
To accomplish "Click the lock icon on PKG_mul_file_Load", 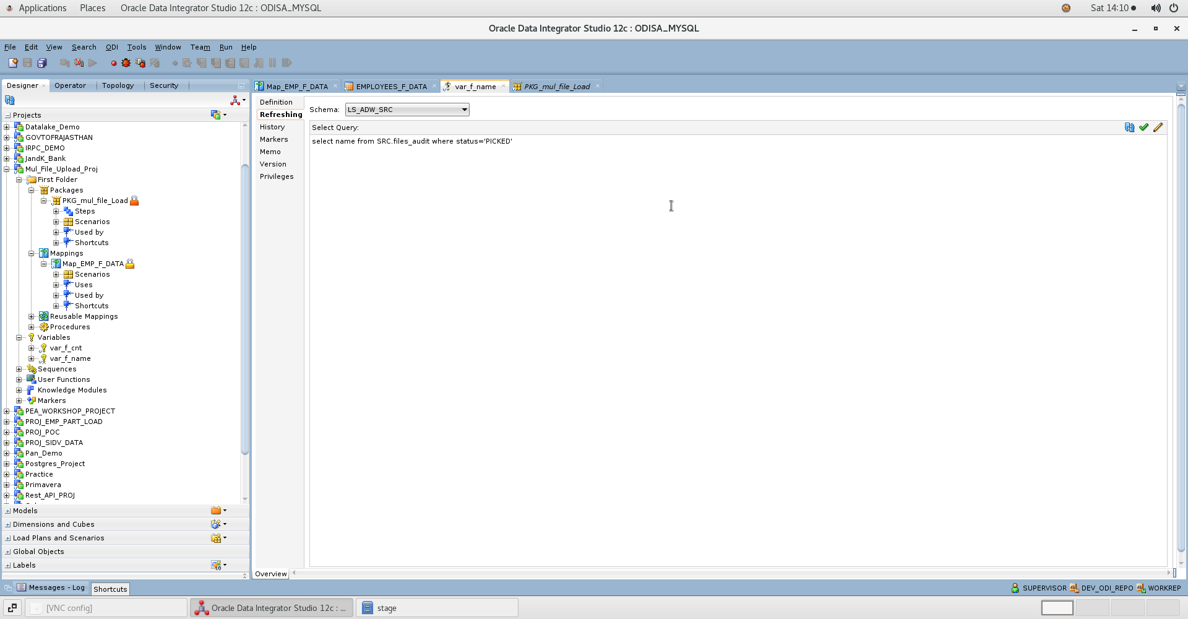I will (x=134, y=201).
